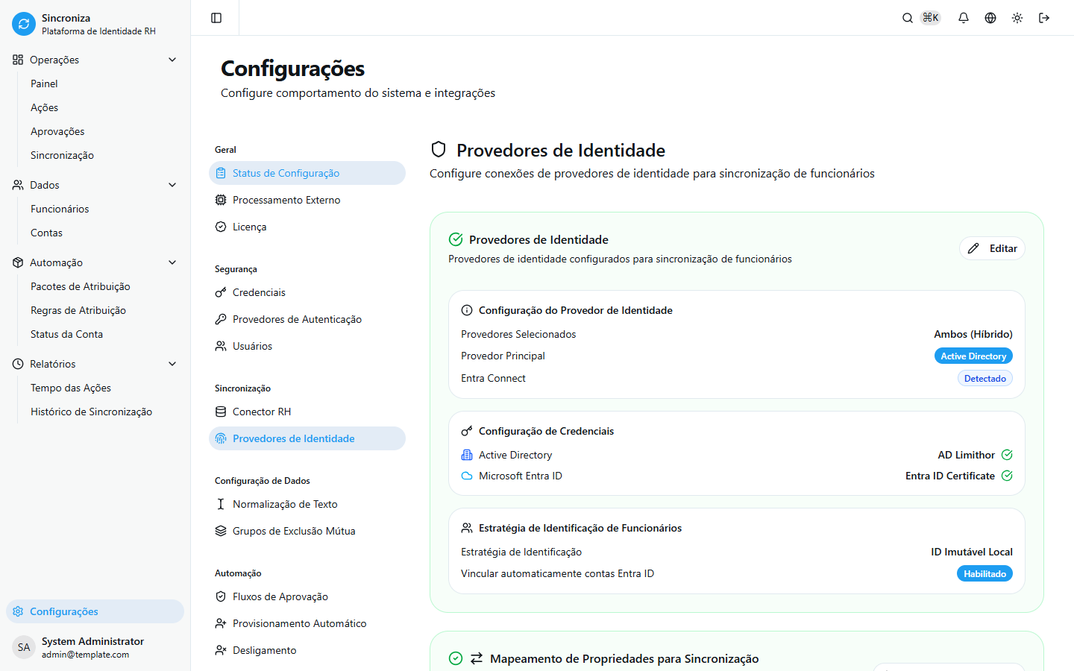The image size is (1074, 671).
Task: Click the logout icon in the top bar
Action: [1044, 17]
